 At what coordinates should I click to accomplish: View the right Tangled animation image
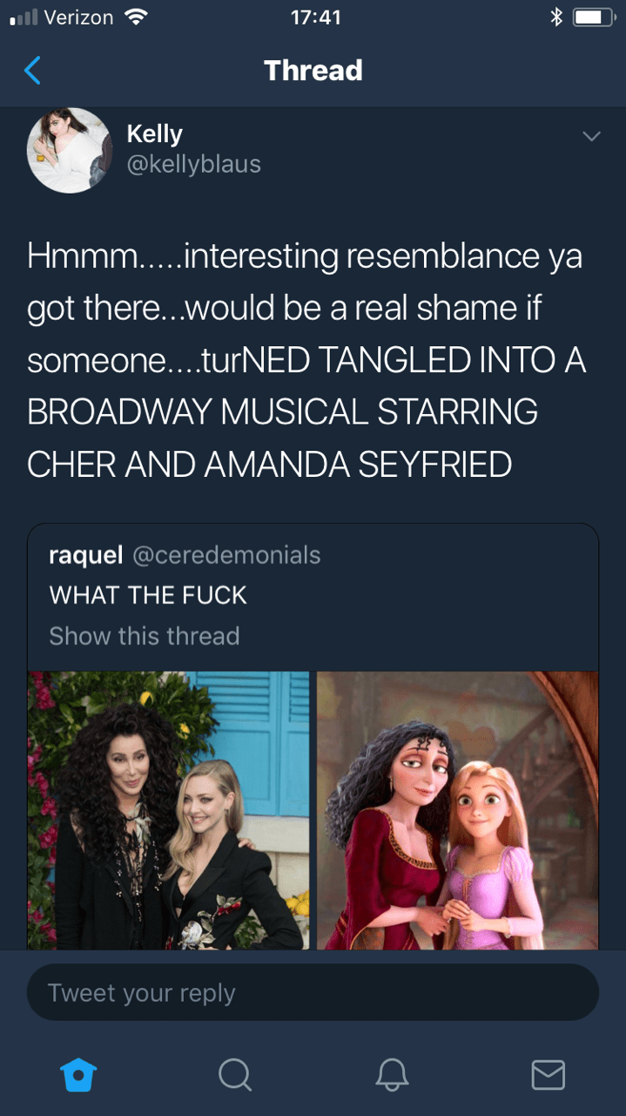tap(457, 810)
